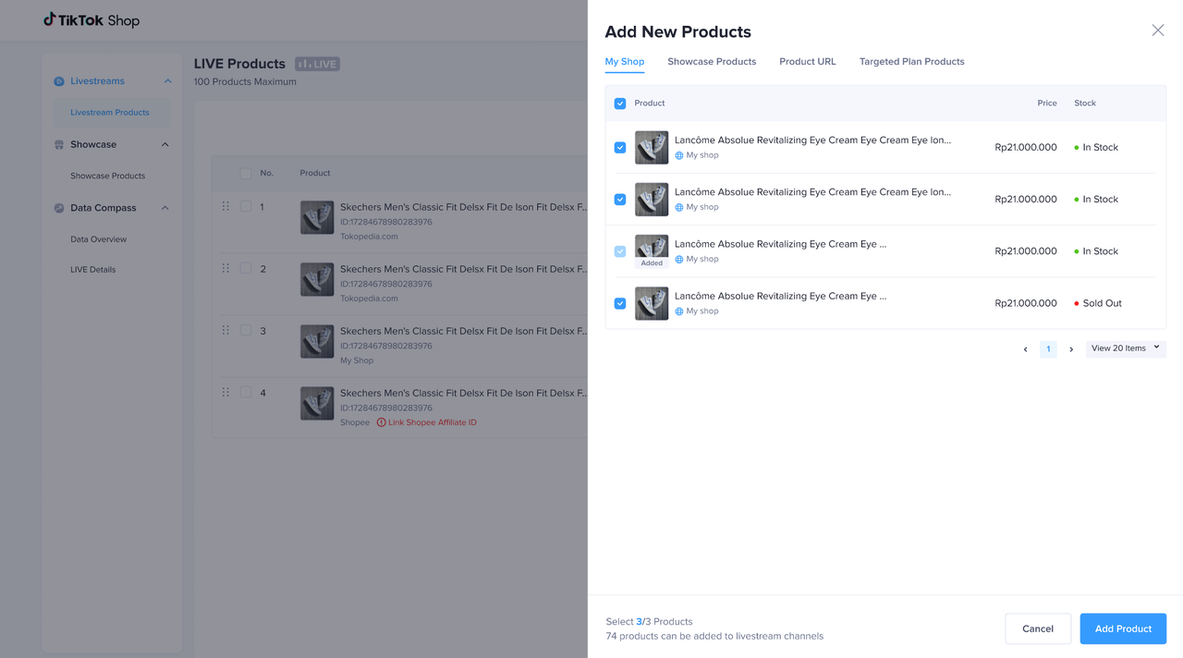1183x658 pixels.
Task: Grab drag handle of live product row 2
Action: point(226,268)
